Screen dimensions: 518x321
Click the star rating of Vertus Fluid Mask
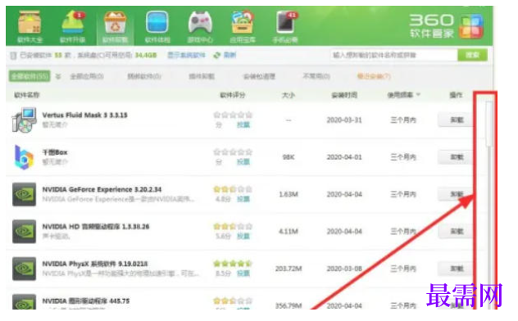tap(233, 115)
